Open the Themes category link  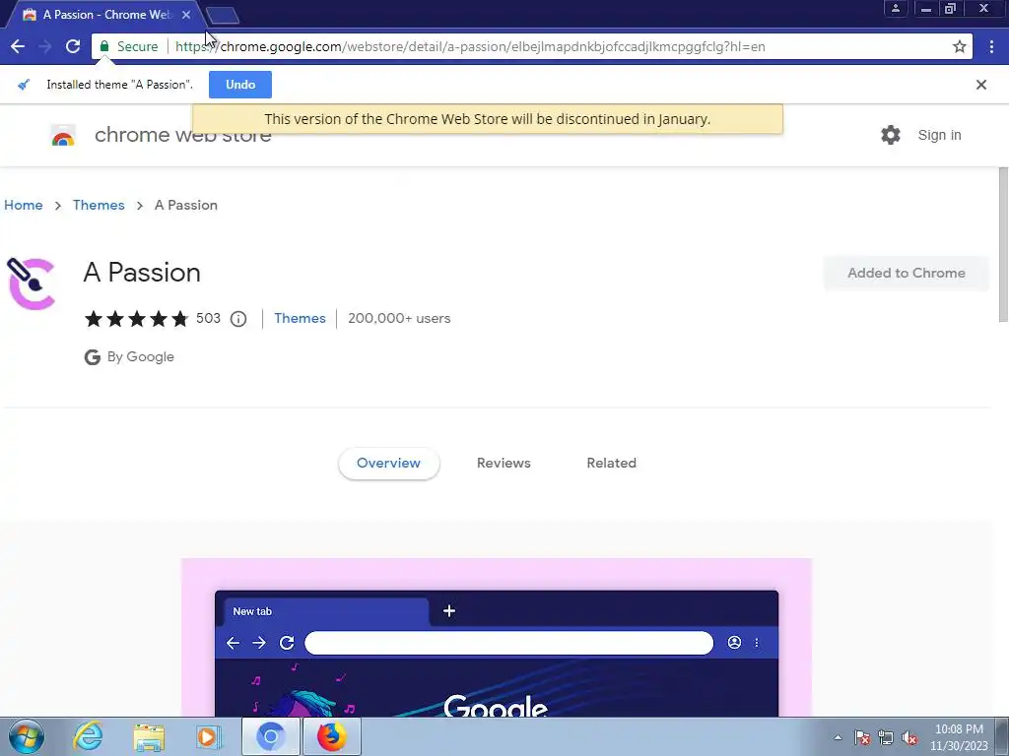[x=300, y=318]
